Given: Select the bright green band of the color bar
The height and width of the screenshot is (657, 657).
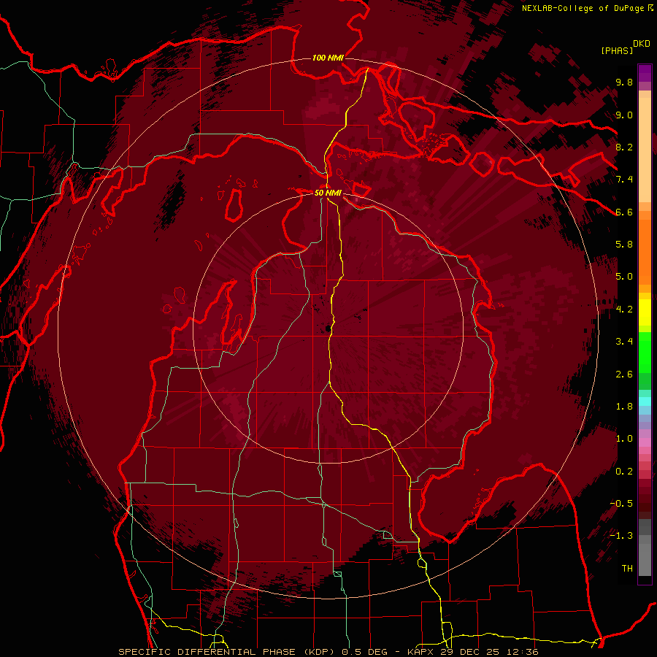Looking at the screenshot, I should 645,353.
